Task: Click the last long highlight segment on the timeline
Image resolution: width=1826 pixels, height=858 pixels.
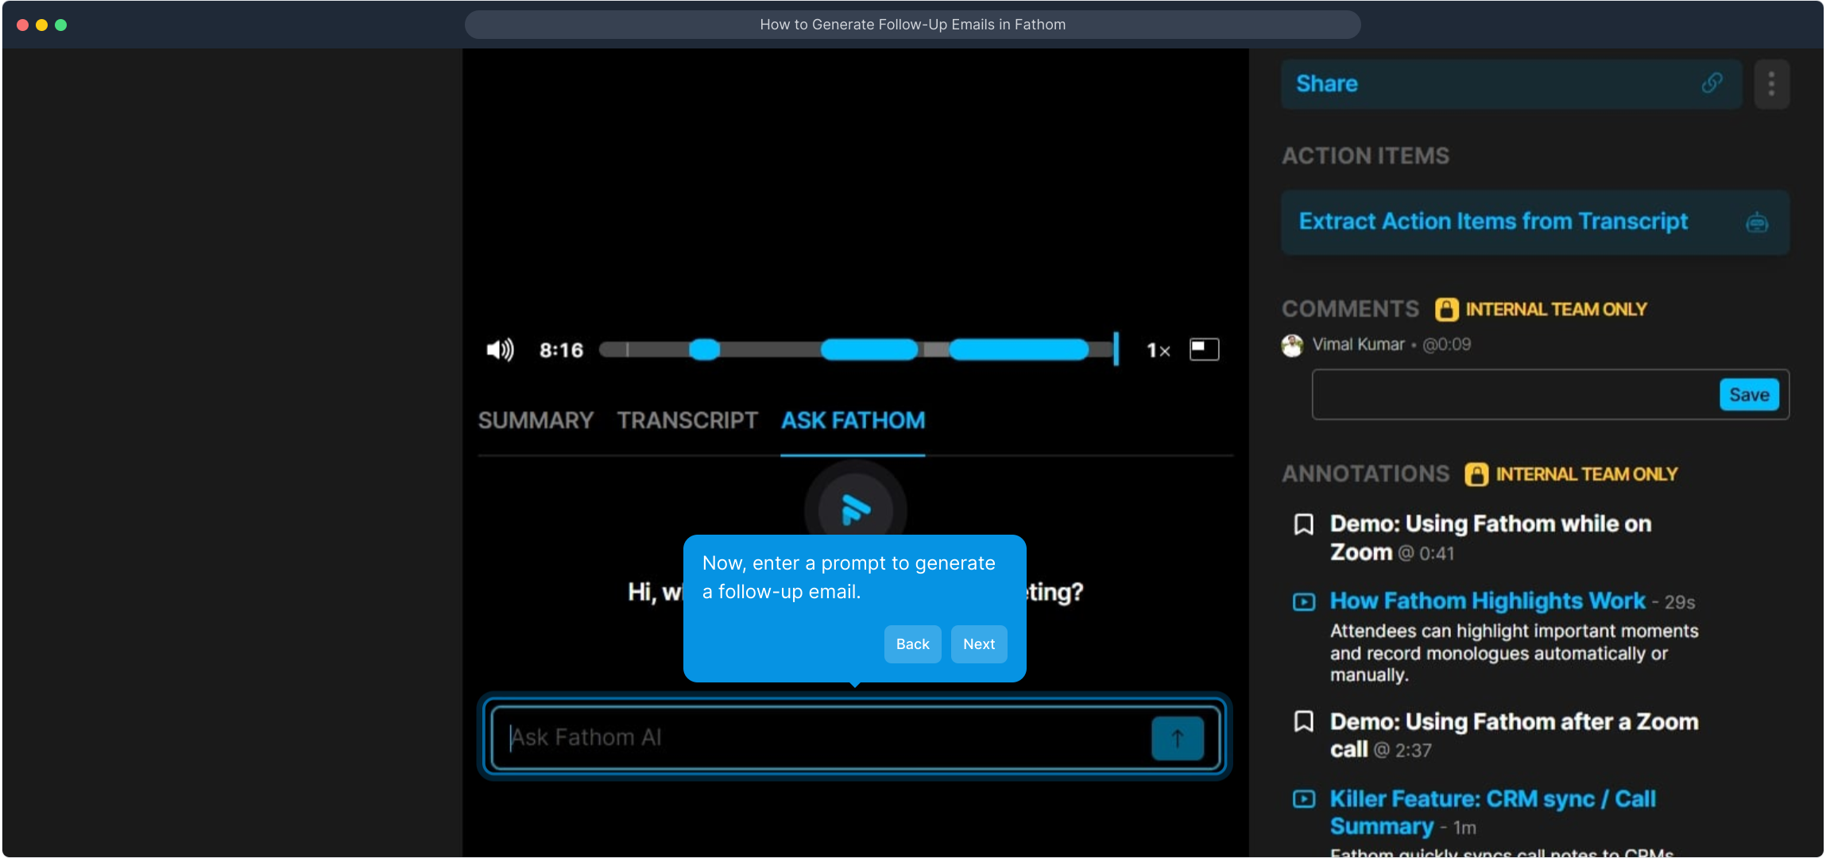Action: [x=1019, y=350]
